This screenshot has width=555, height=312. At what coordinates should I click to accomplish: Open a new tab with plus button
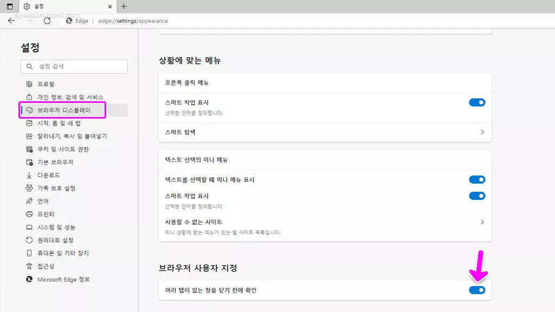point(124,6)
